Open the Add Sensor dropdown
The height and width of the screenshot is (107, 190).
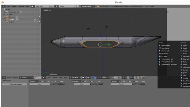(x=57, y=84)
